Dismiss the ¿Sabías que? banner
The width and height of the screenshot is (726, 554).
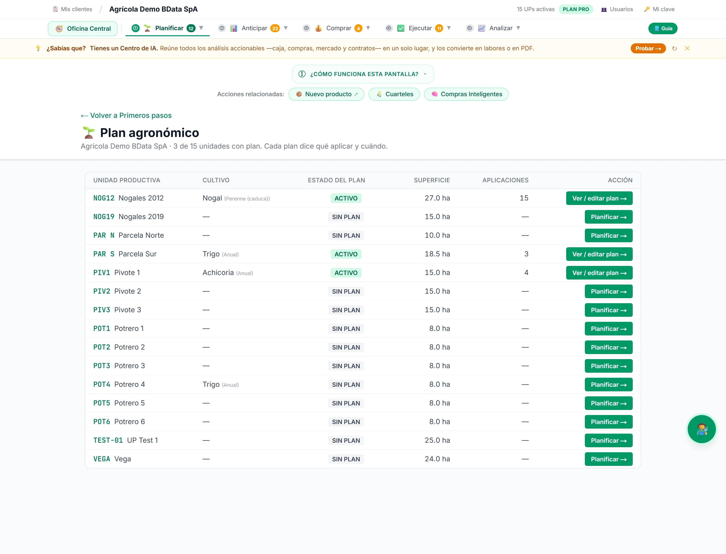(x=687, y=48)
